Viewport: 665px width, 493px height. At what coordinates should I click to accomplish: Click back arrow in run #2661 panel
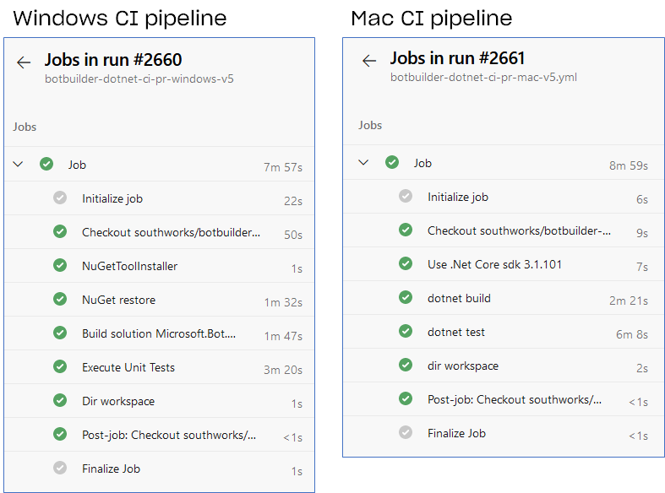(x=369, y=61)
